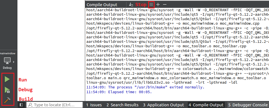Image resolution: width=269 pixels, height=108 pixels.
Task: Click the "Elapsed time: 00:05." line
Action: click(119, 92)
